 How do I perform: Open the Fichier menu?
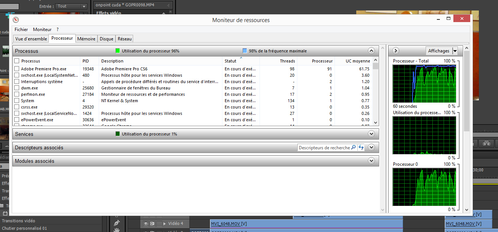click(x=21, y=30)
